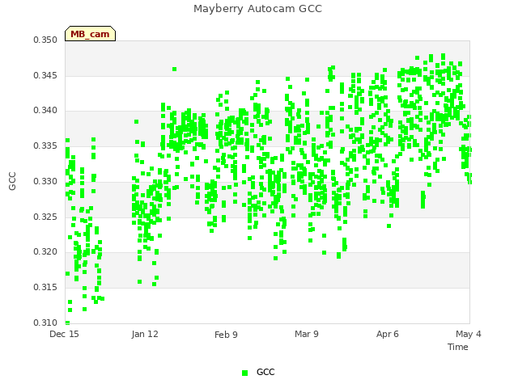Click the 0.345 y-axis tick label
This screenshot has height=388, width=518.
(45, 75)
